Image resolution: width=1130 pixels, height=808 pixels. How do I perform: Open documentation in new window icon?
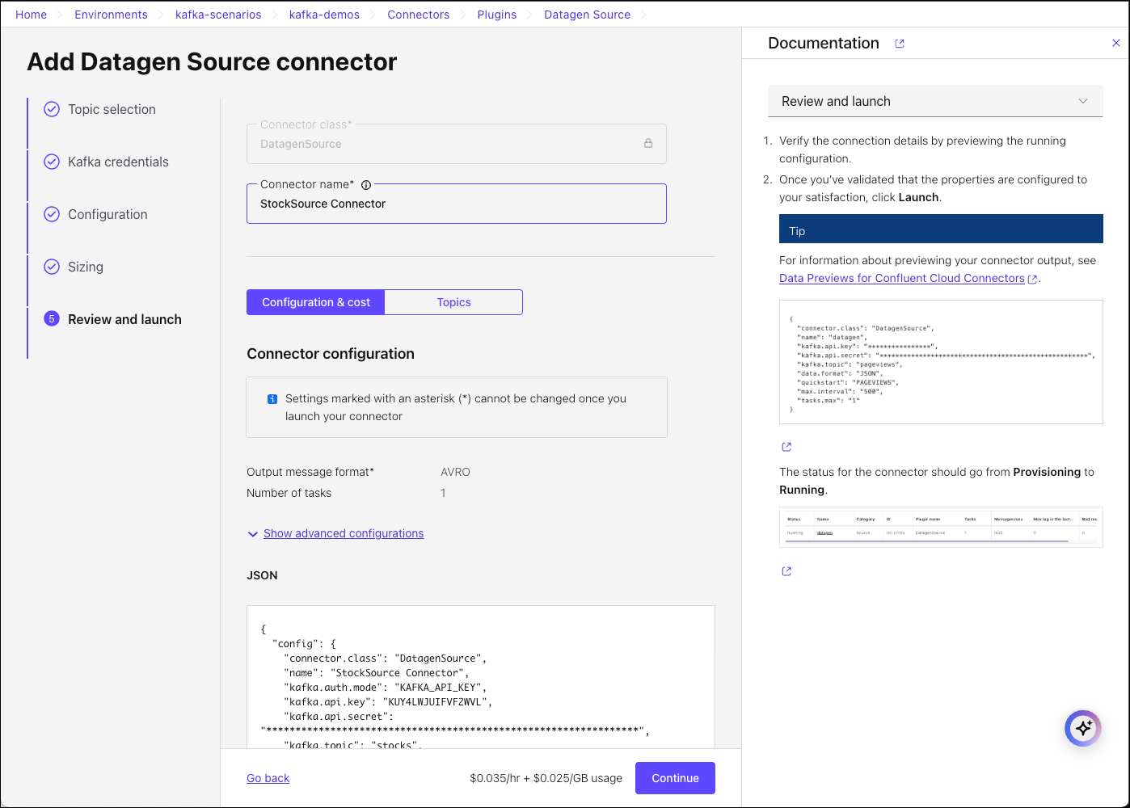point(900,44)
